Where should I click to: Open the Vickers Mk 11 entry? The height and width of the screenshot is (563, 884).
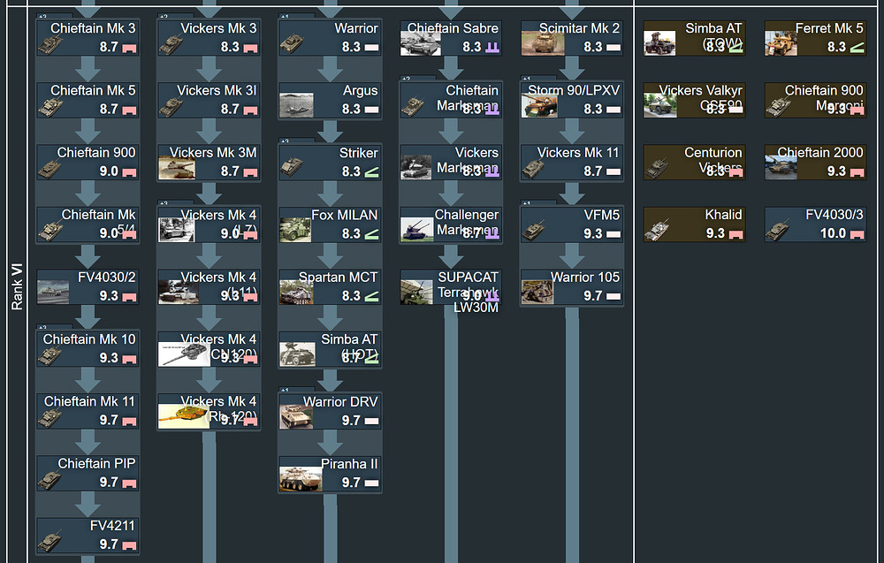pos(572,162)
